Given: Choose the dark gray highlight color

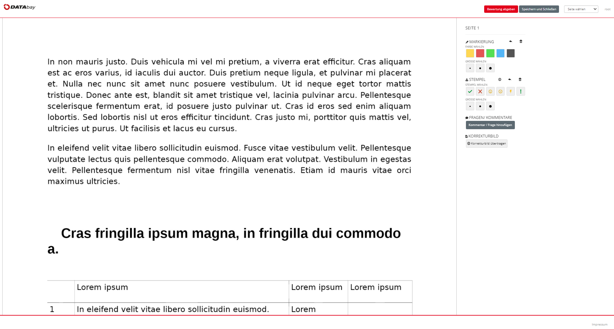Looking at the screenshot, I should [511, 53].
